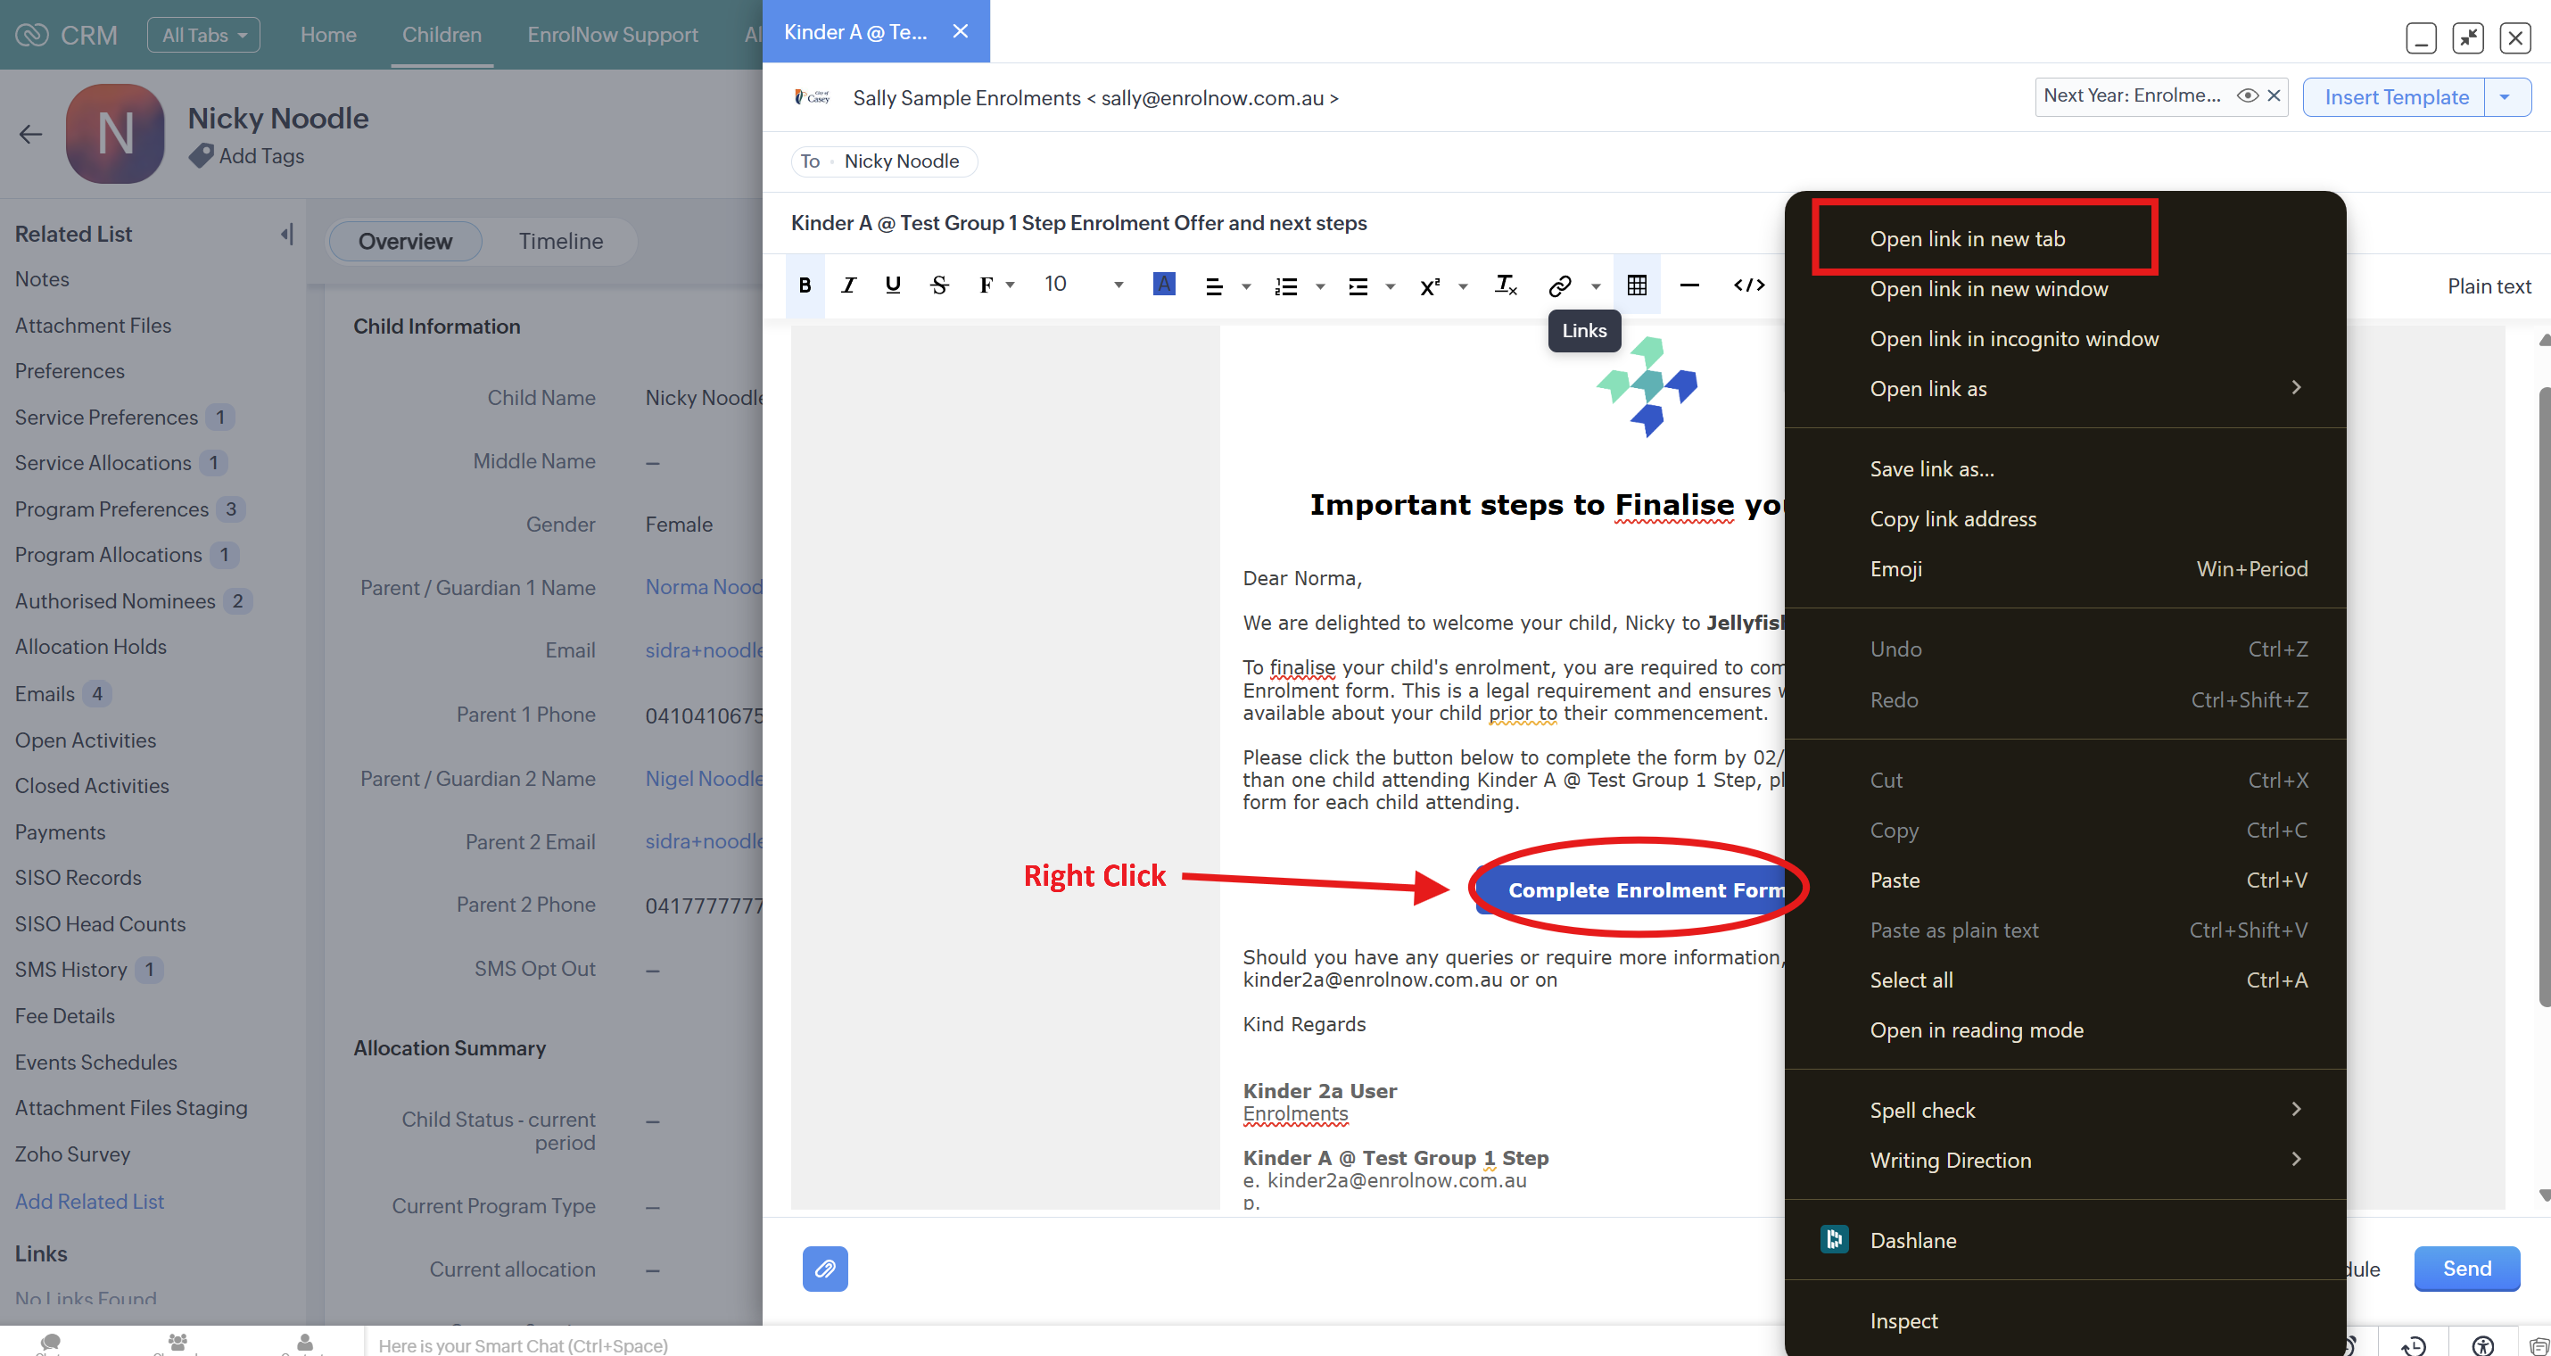
Task: Insert a horizontal line
Action: (x=1689, y=285)
